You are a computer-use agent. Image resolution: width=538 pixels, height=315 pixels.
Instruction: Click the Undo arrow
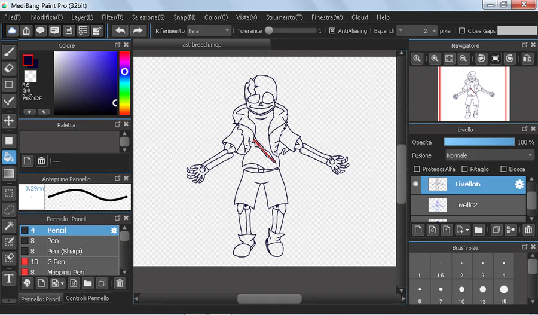[x=120, y=31]
